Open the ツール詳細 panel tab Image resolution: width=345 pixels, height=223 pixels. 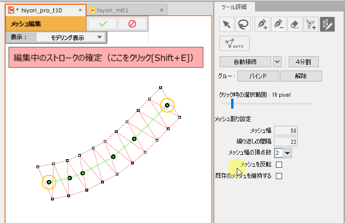click(x=234, y=6)
